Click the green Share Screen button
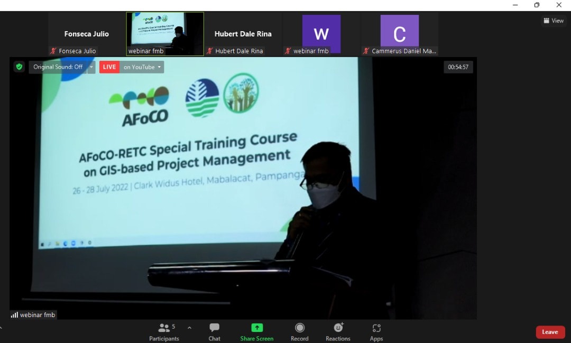 click(x=257, y=332)
